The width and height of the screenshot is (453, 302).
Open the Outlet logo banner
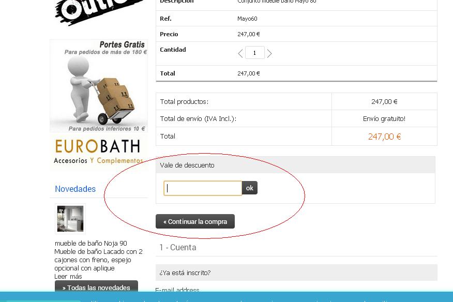98,11
